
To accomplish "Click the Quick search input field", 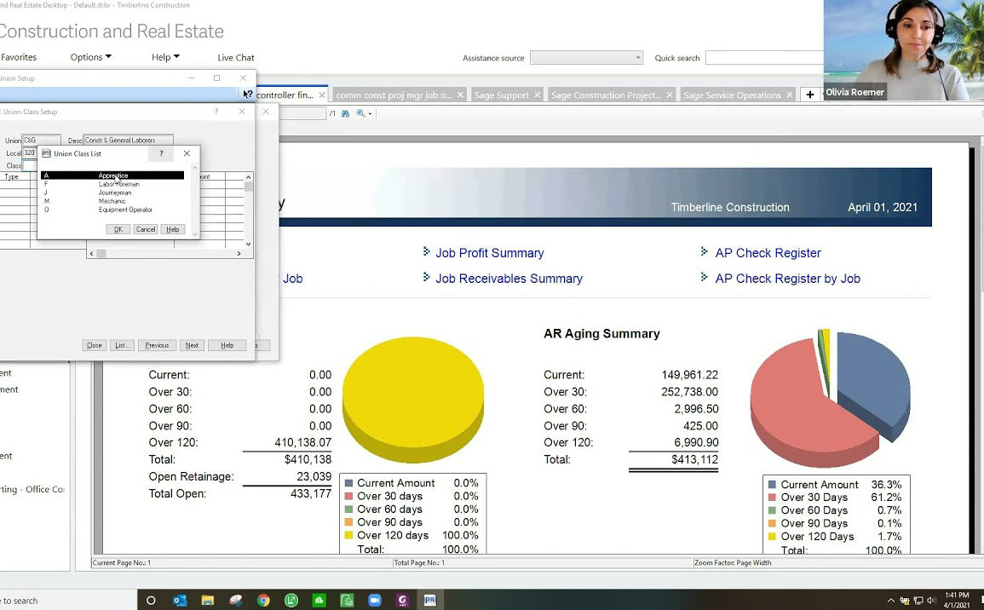I will click(x=764, y=58).
